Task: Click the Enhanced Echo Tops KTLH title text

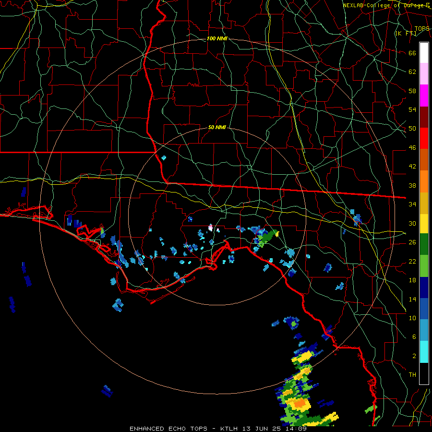Action: pyautogui.click(x=218, y=429)
